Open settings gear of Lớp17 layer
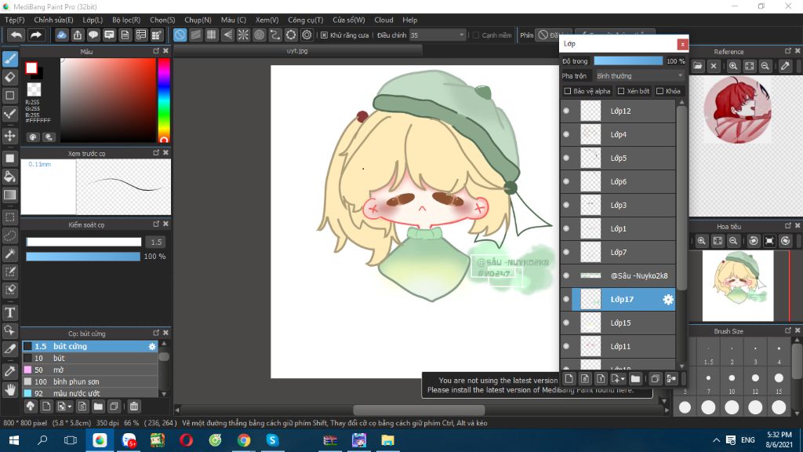Image resolution: width=803 pixels, height=452 pixels. click(x=668, y=299)
